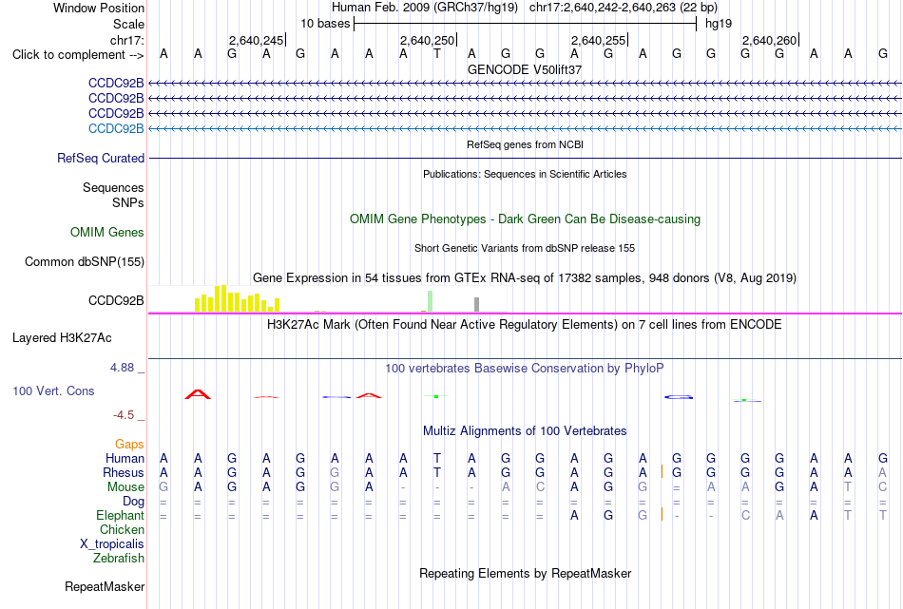This screenshot has height=609, width=903.
Task: Click the 2,640,245 ruler position
Action: (x=256, y=40)
